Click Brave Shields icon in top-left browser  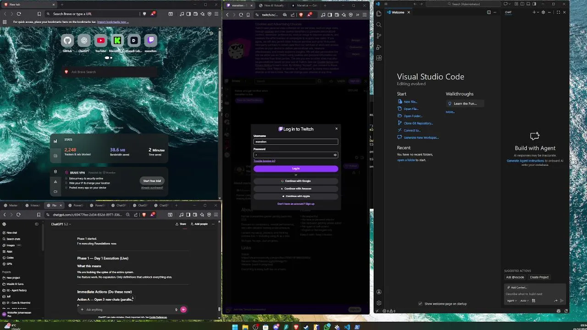click(144, 14)
